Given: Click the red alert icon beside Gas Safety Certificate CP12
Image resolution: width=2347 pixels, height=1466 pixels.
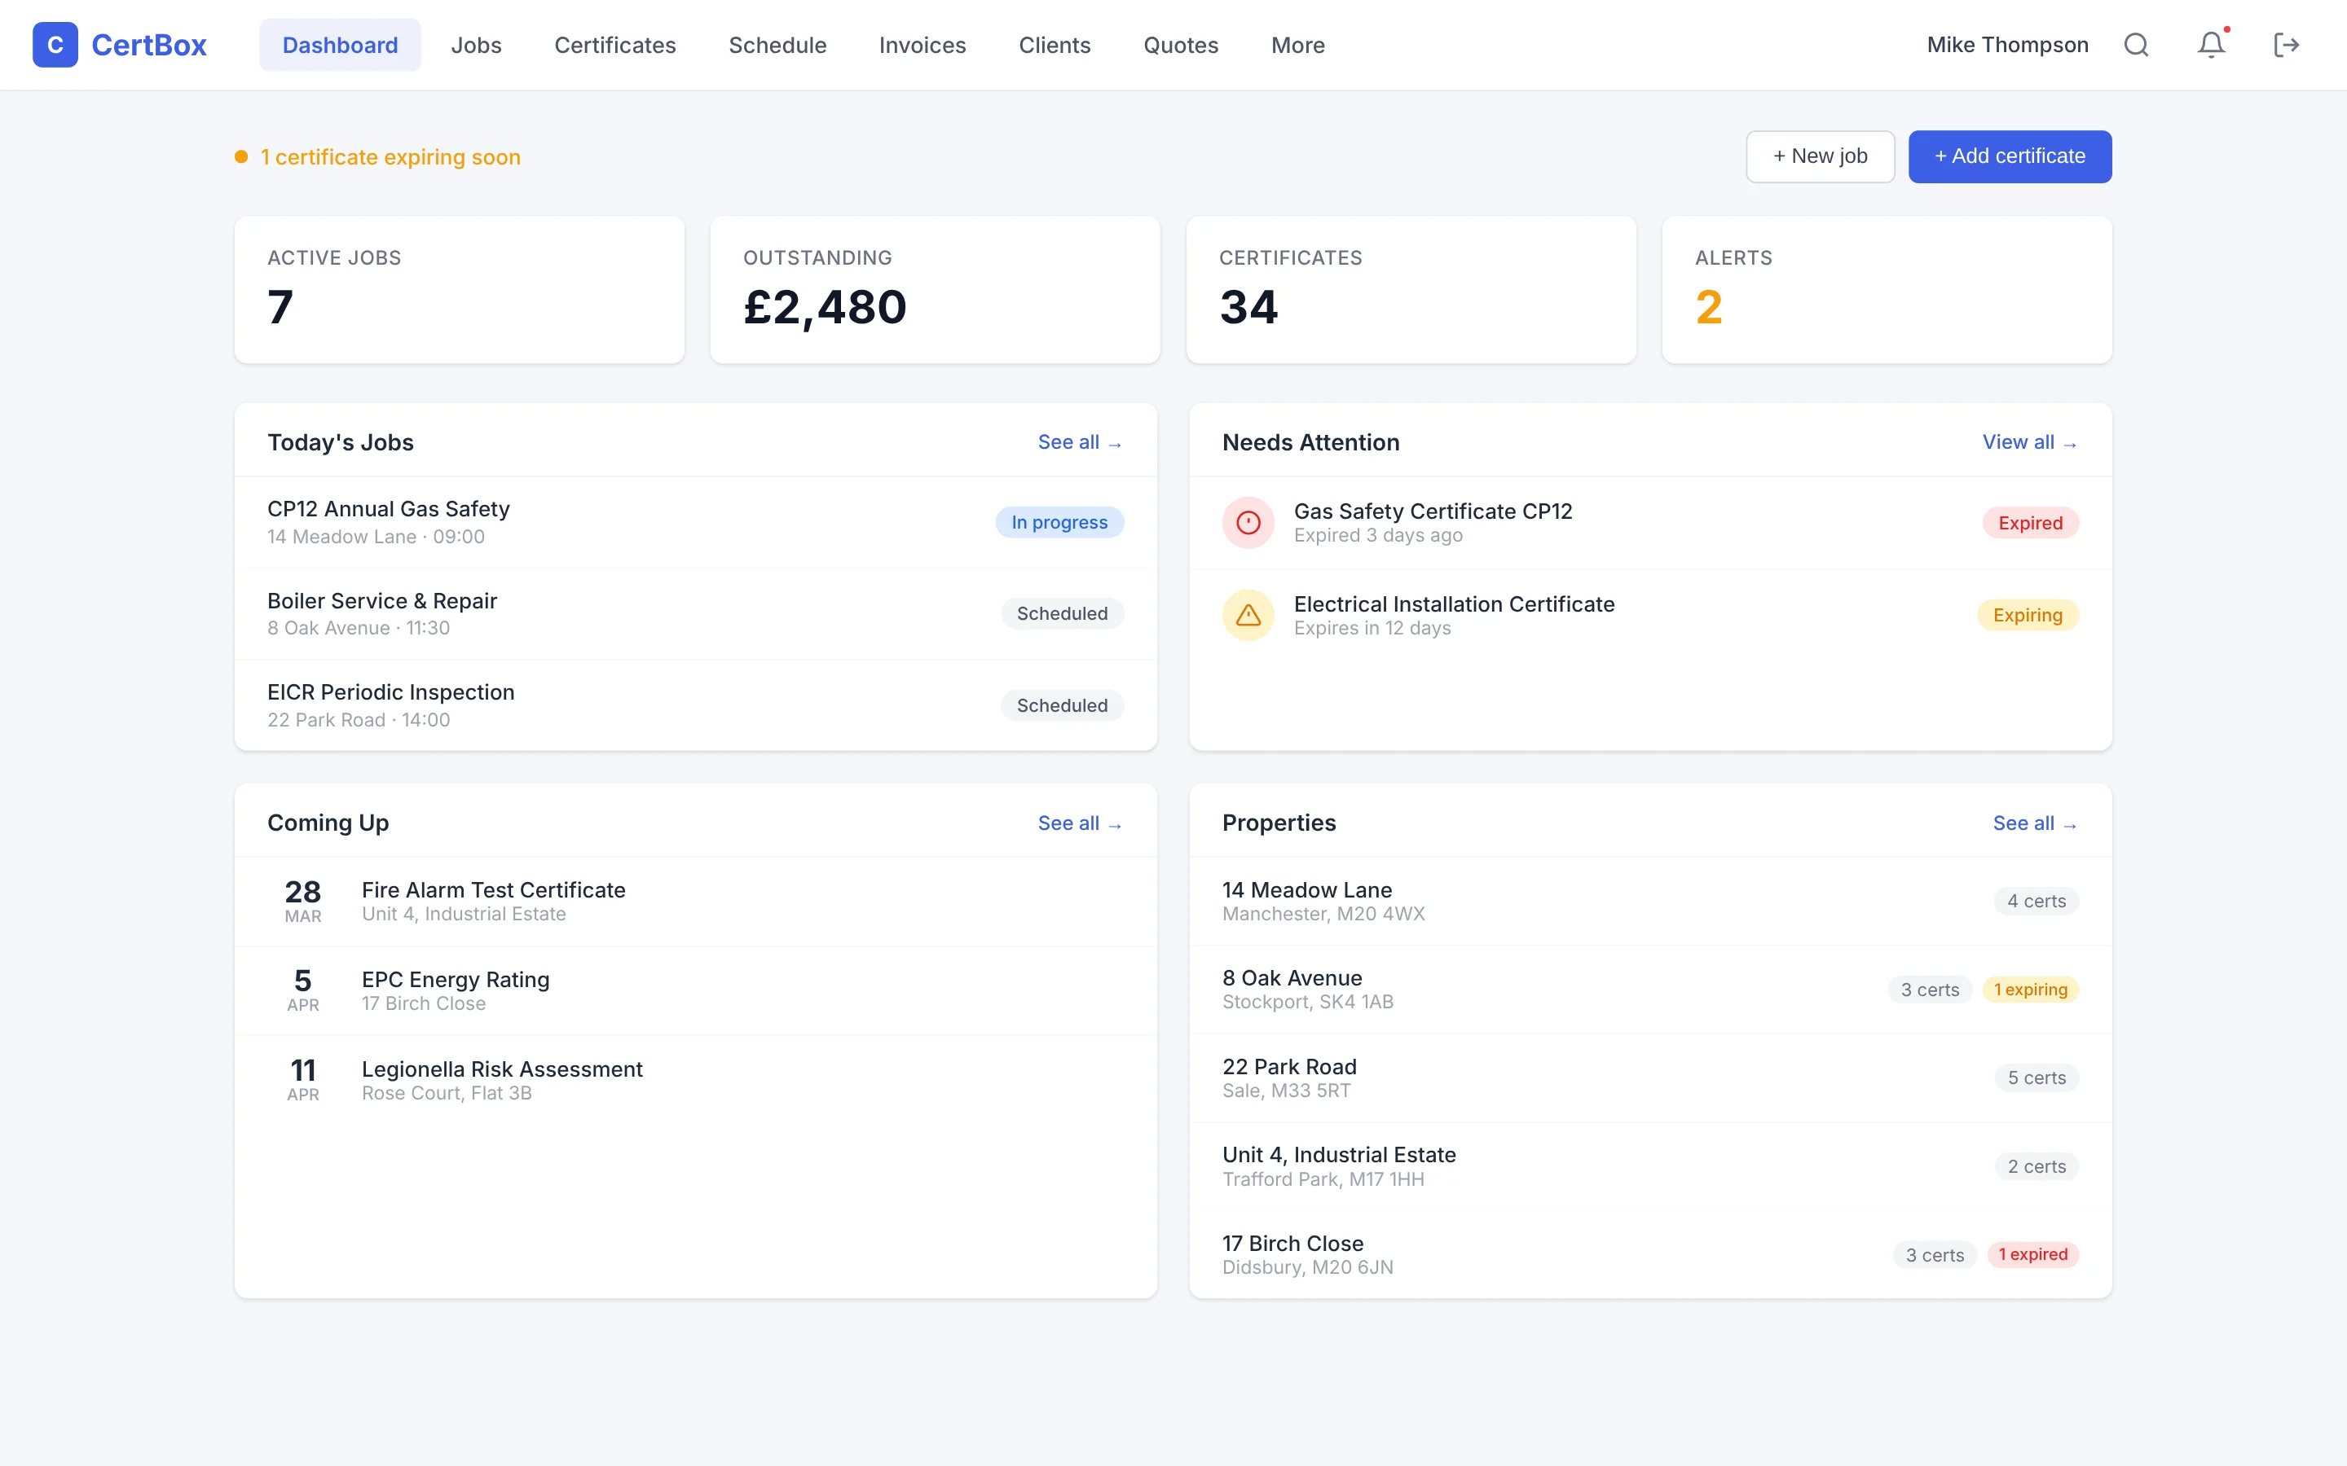Looking at the screenshot, I should click(1247, 521).
